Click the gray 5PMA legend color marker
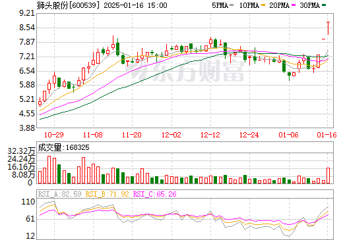 [232, 5]
